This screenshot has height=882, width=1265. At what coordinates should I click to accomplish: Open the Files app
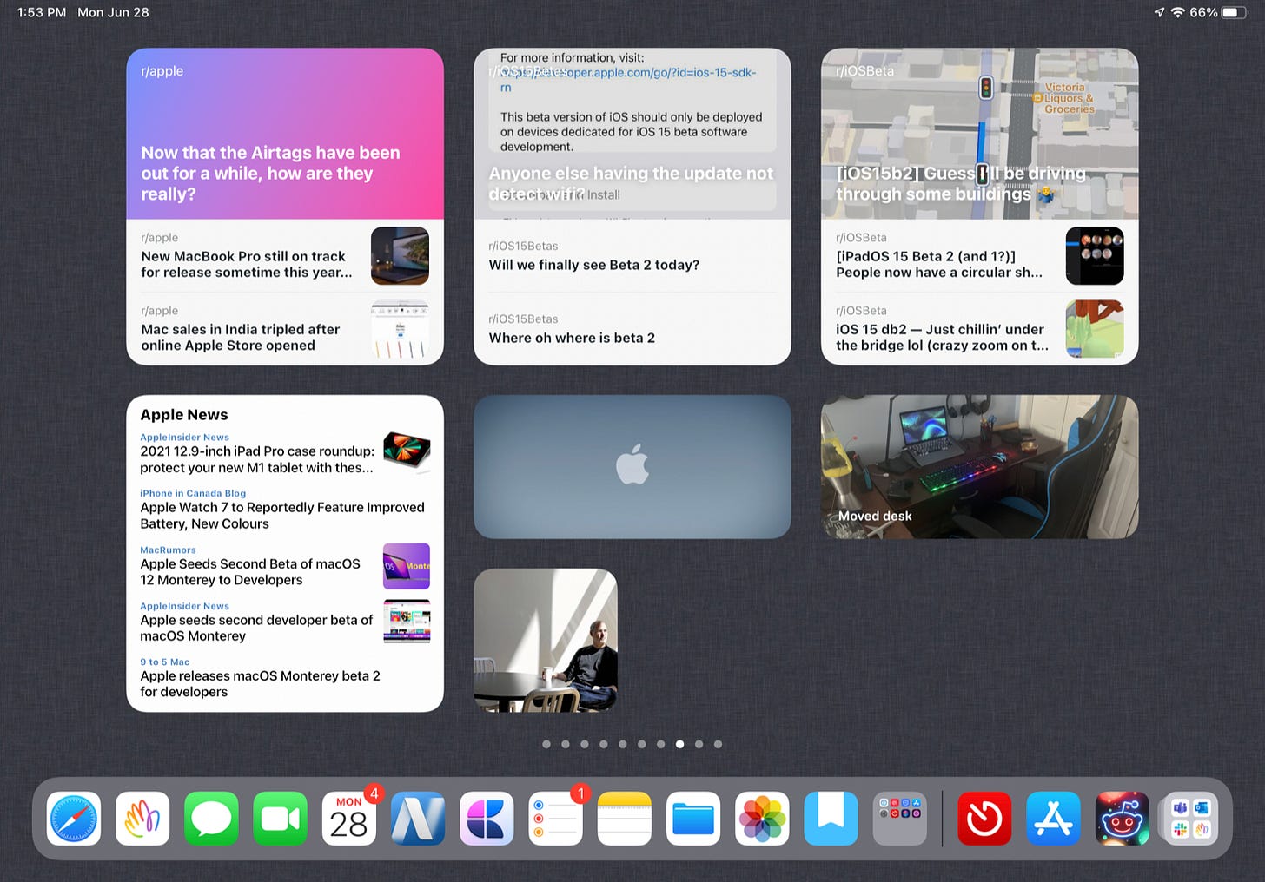693,819
